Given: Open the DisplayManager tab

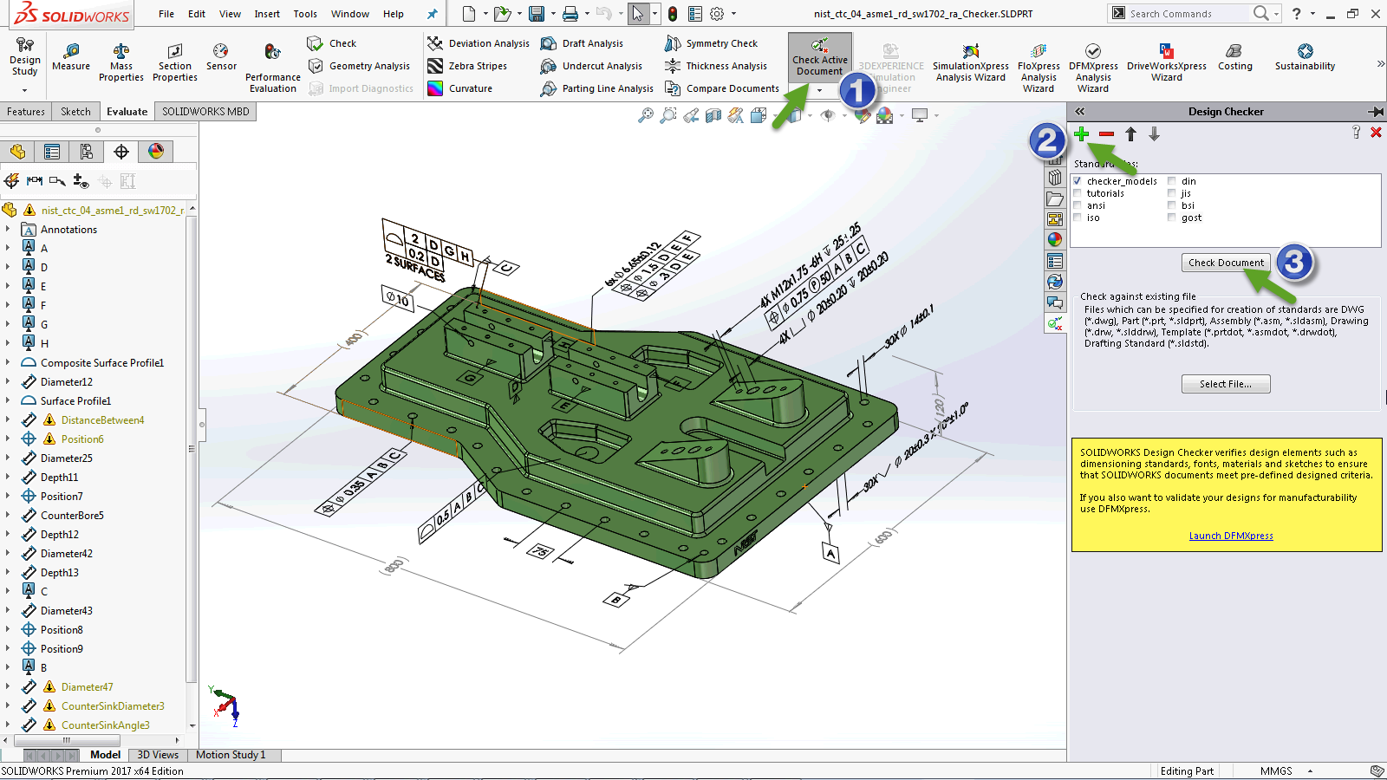Looking at the screenshot, I should (156, 152).
